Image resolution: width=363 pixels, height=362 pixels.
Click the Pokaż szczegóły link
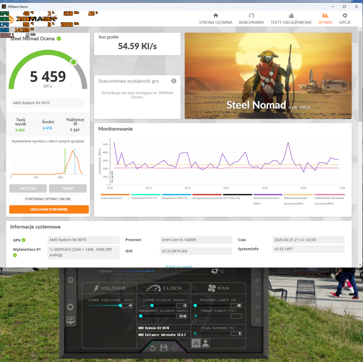click(x=179, y=266)
